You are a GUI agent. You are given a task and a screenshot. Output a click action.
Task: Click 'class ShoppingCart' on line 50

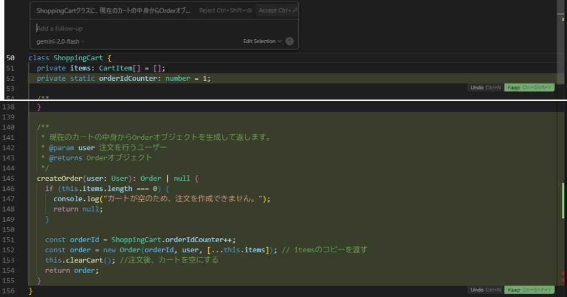point(66,58)
